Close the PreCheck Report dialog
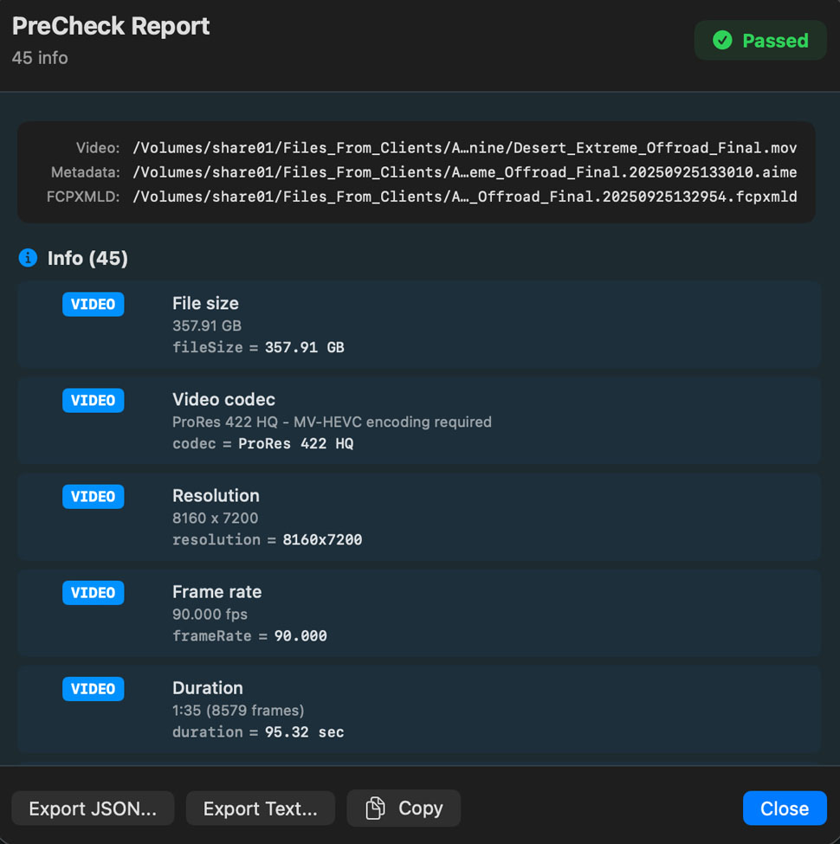 click(x=784, y=809)
